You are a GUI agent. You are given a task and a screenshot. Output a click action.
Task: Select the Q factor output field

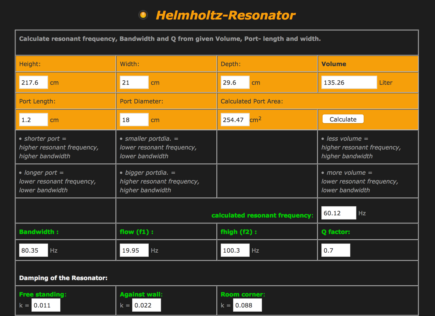click(x=336, y=250)
